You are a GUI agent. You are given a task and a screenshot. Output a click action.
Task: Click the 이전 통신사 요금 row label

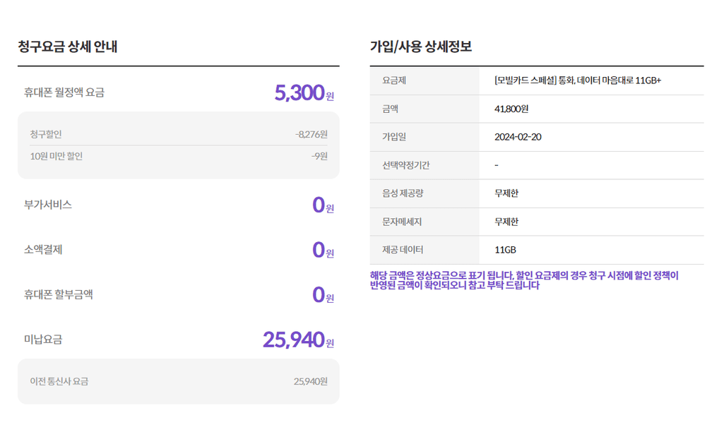[59, 381]
